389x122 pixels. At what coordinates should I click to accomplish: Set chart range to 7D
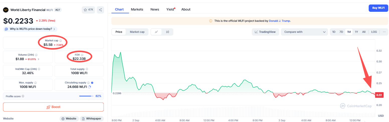coord(341,32)
